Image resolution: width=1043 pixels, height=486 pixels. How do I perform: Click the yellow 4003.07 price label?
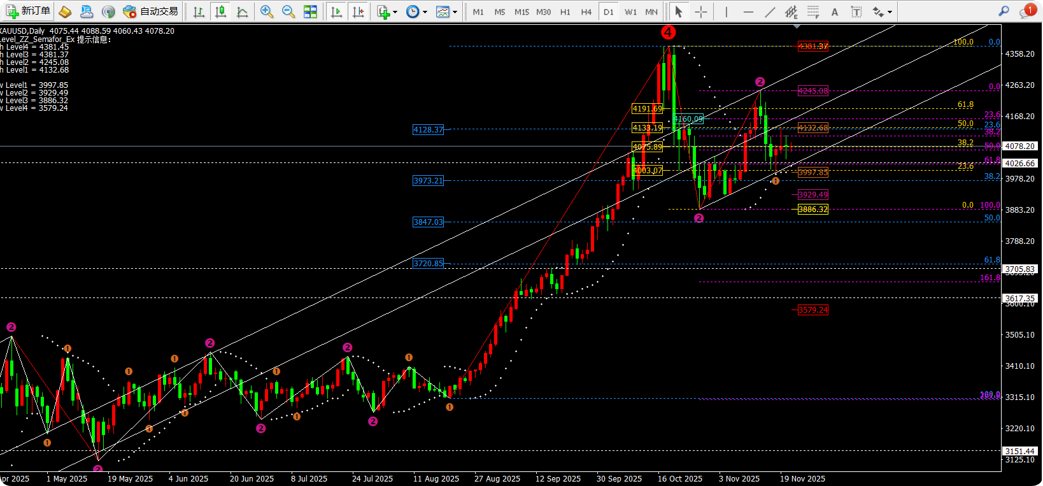pyautogui.click(x=647, y=170)
